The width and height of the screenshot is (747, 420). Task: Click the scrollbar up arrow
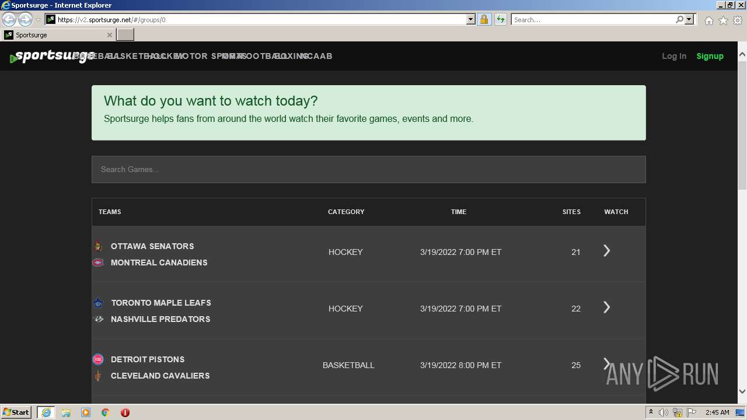click(x=742, y=55)
